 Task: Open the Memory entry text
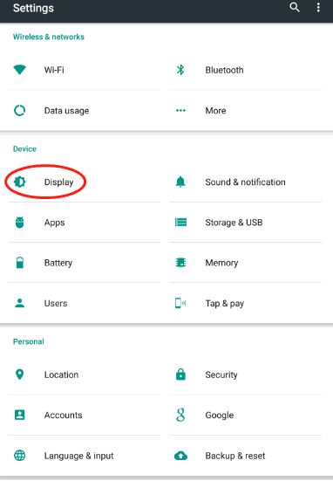221,263
